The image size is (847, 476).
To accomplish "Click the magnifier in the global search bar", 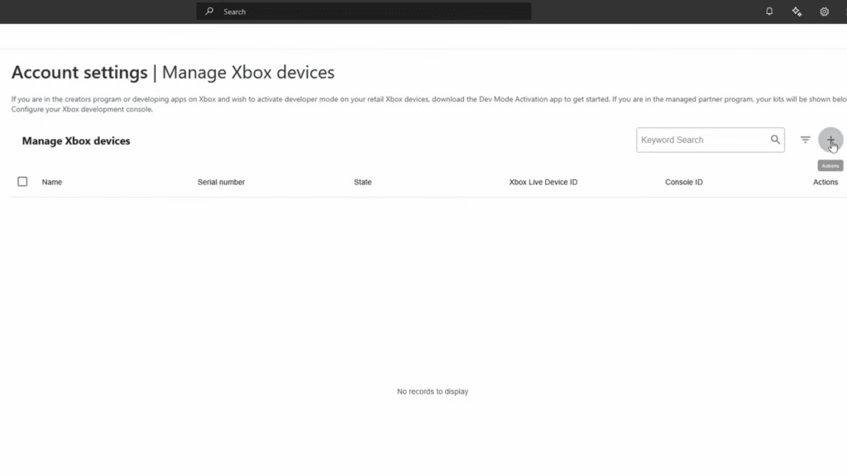I will click(209, 11).
